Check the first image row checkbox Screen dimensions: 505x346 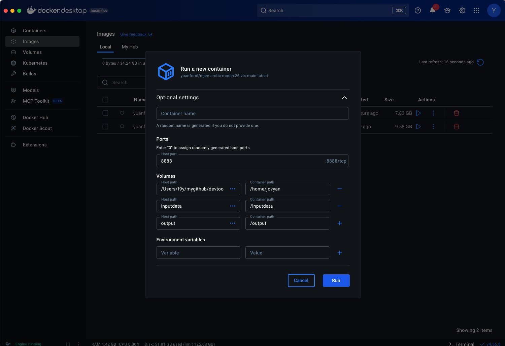coord(105,113)
